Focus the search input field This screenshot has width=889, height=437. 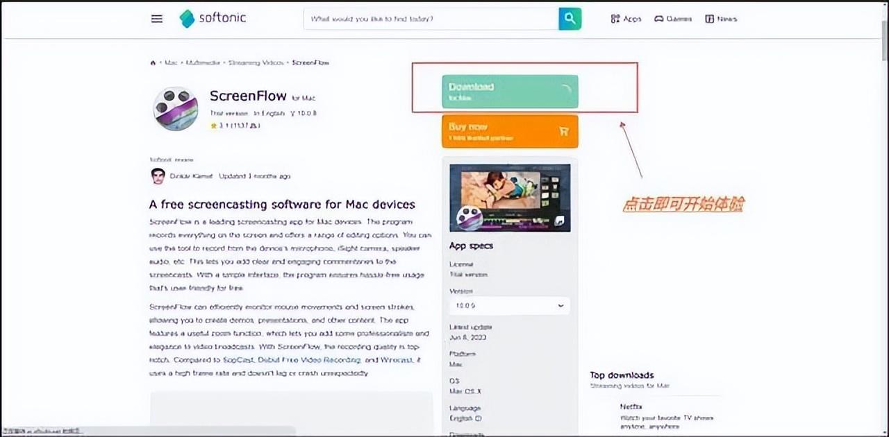point(431,19)
